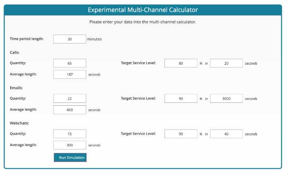
Task: Select the Emails Average length field showing 450
Action: (x=70, y=110)
